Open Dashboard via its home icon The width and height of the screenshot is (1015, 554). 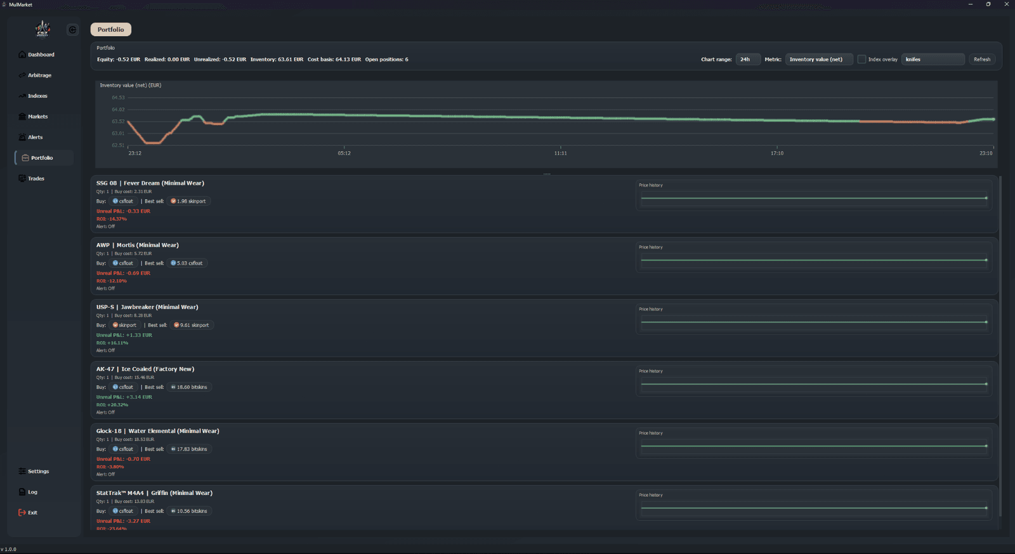(22, 55)
